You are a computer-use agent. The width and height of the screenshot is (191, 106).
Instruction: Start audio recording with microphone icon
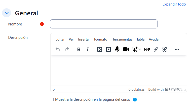(x=117, y=49)
